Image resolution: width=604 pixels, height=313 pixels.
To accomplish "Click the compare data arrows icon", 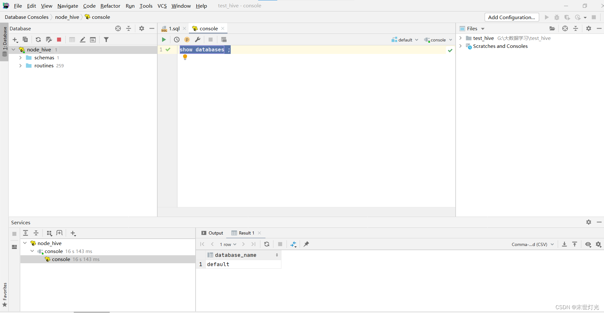I will tap(294, 244).
